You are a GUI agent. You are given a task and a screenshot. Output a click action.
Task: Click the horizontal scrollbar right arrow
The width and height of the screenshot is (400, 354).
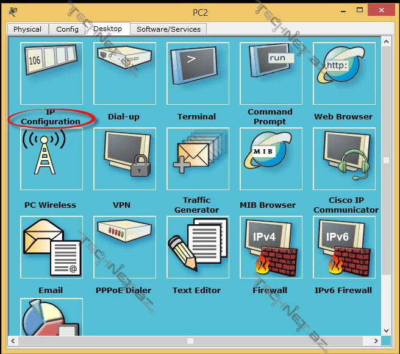375,340
